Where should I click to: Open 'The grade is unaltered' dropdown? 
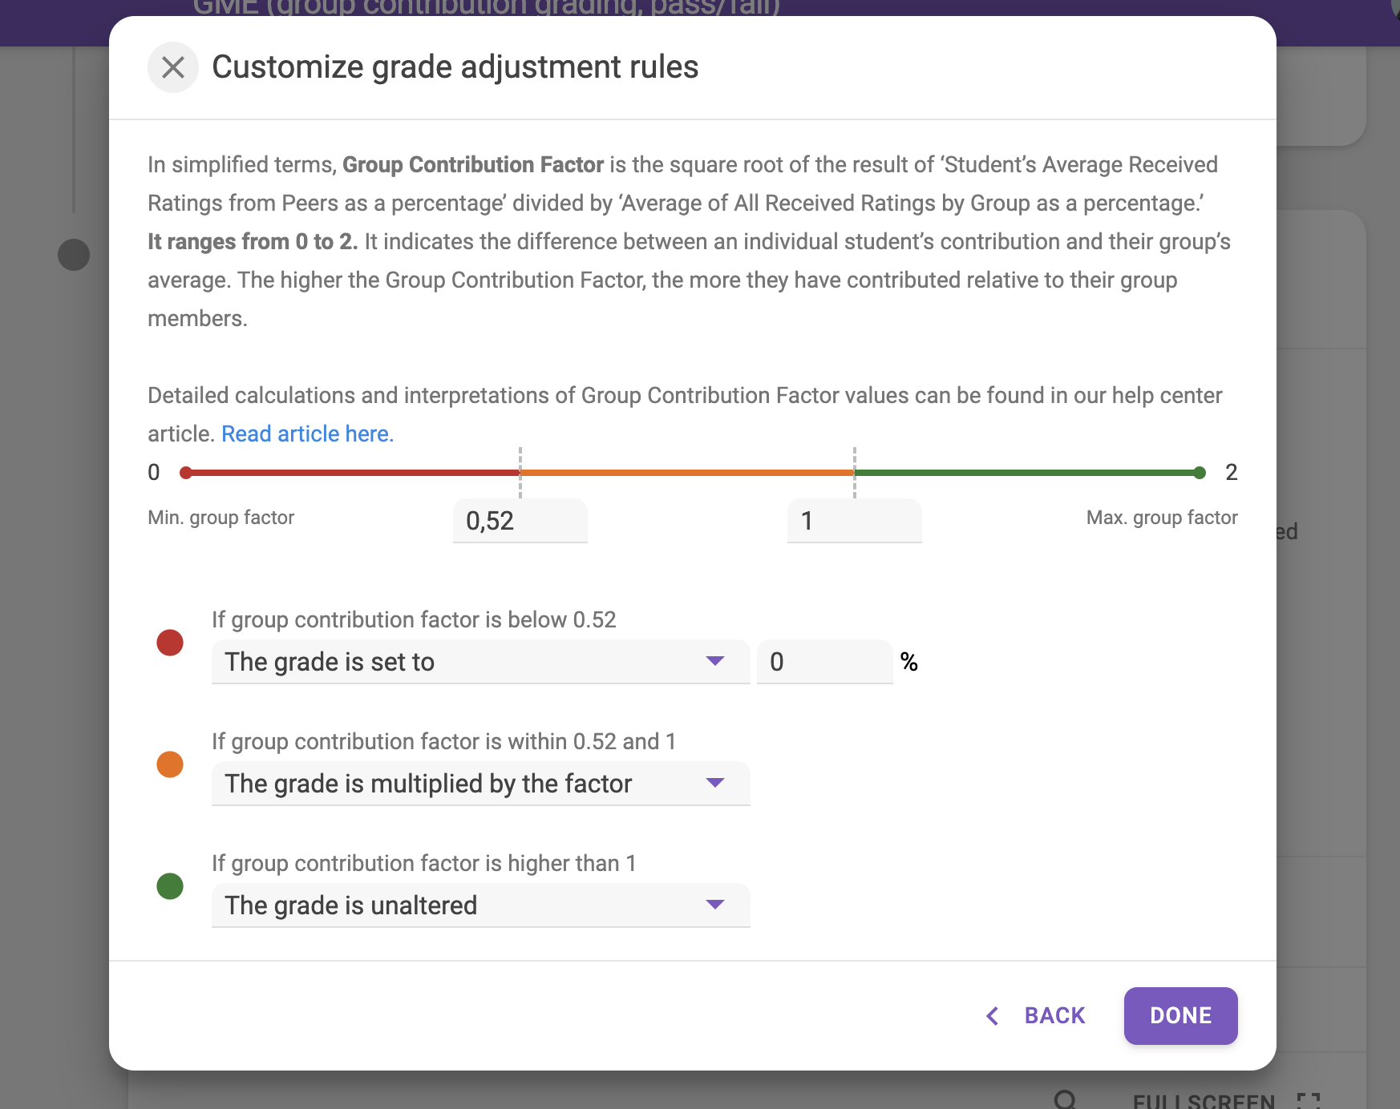click(480, 905)
